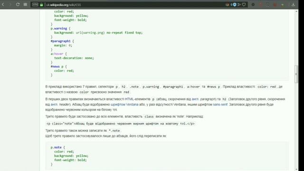Image resolution: width=304 pixels, height=171 pixels.
Task: Click the англ. link before header
Action: [54, 104]
